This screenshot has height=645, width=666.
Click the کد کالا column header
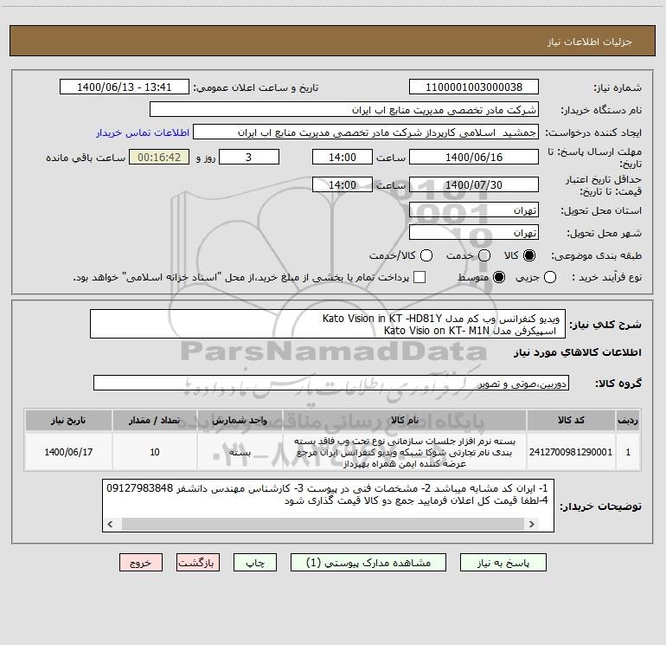571,421
